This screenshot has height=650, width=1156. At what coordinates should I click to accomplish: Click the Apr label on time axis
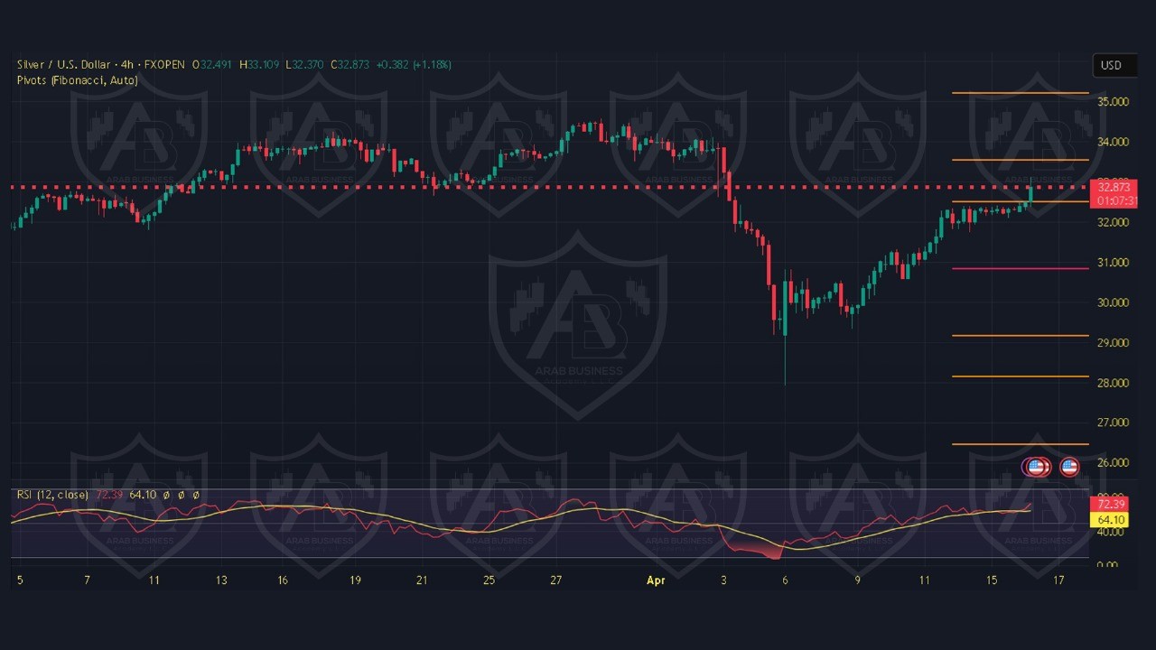click(656, 580)
